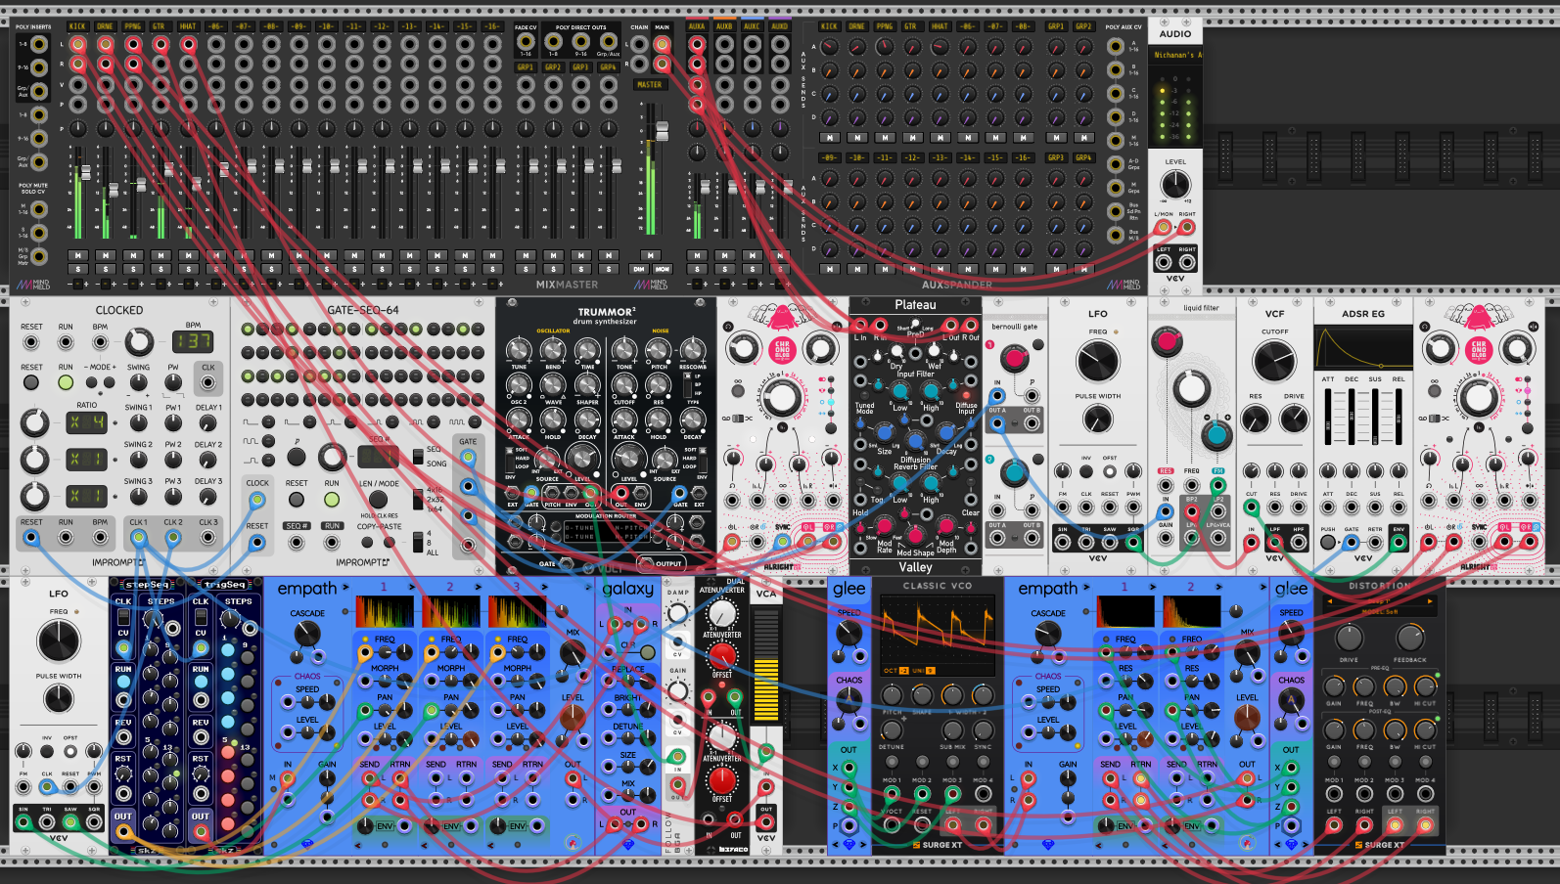Click the KICK channel label on MixMaster
1560x884 pixels.
tap(78, 26)
